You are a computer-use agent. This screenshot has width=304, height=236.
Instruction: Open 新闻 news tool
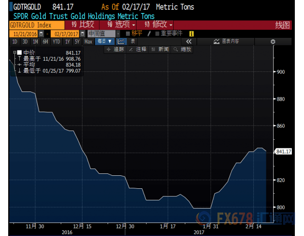(x=160, y=50)
